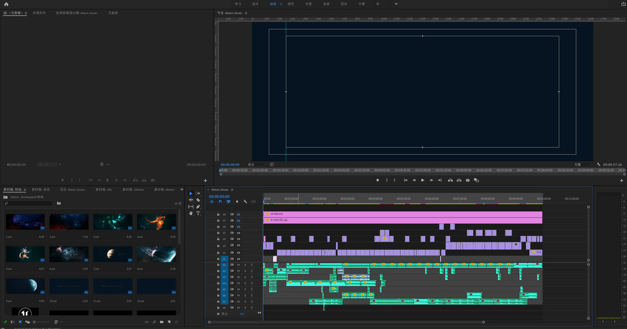Screen dimensions: 627x329
Task: Select the Slip tool
Action: pos(191,207)
